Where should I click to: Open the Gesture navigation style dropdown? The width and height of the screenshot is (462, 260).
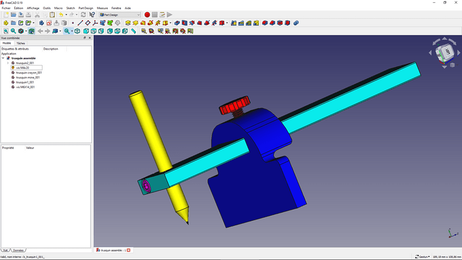[422, 257]
